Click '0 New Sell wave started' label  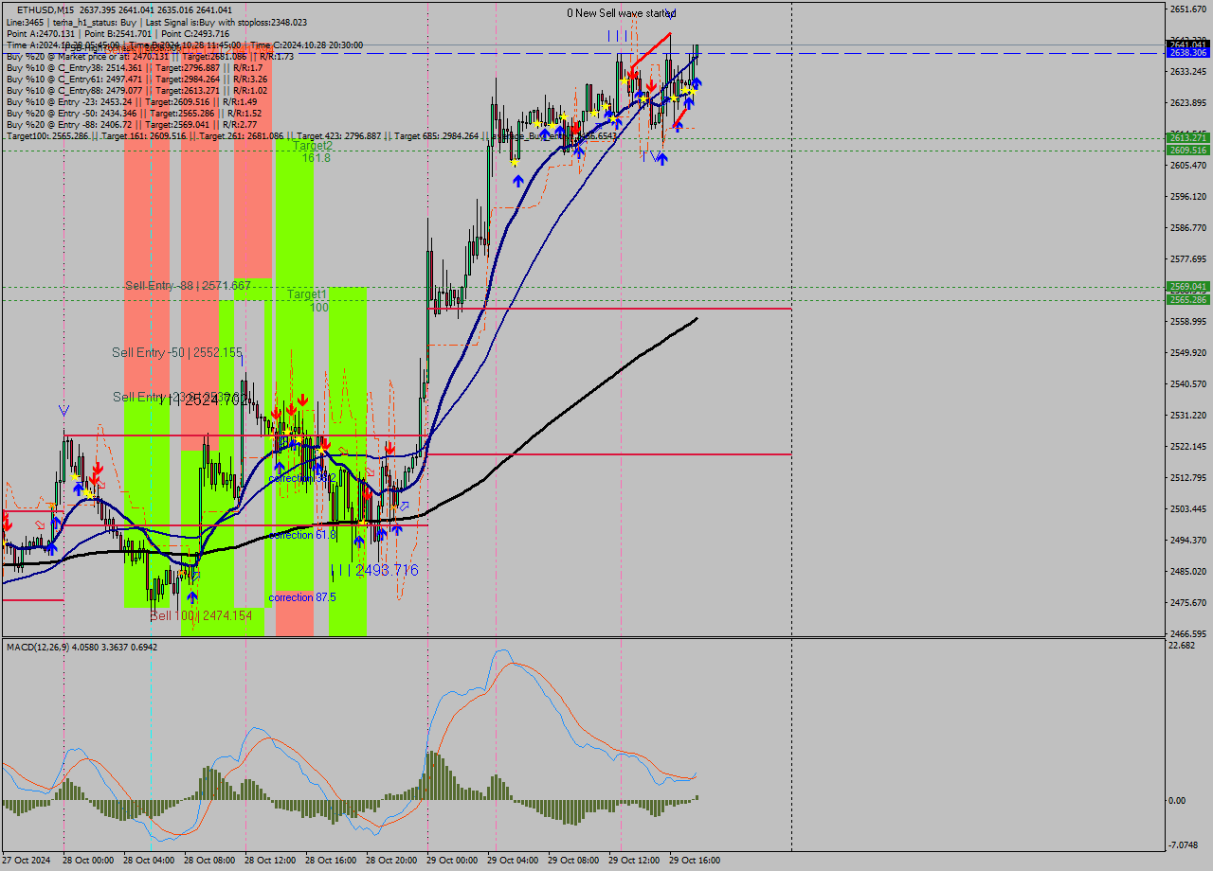[x=622, y=13]
